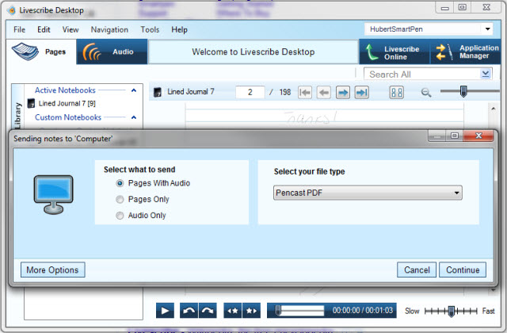Adjust the playback speed slider
The width and height of the screenshot is (507, 333).
tap(452, 311)
